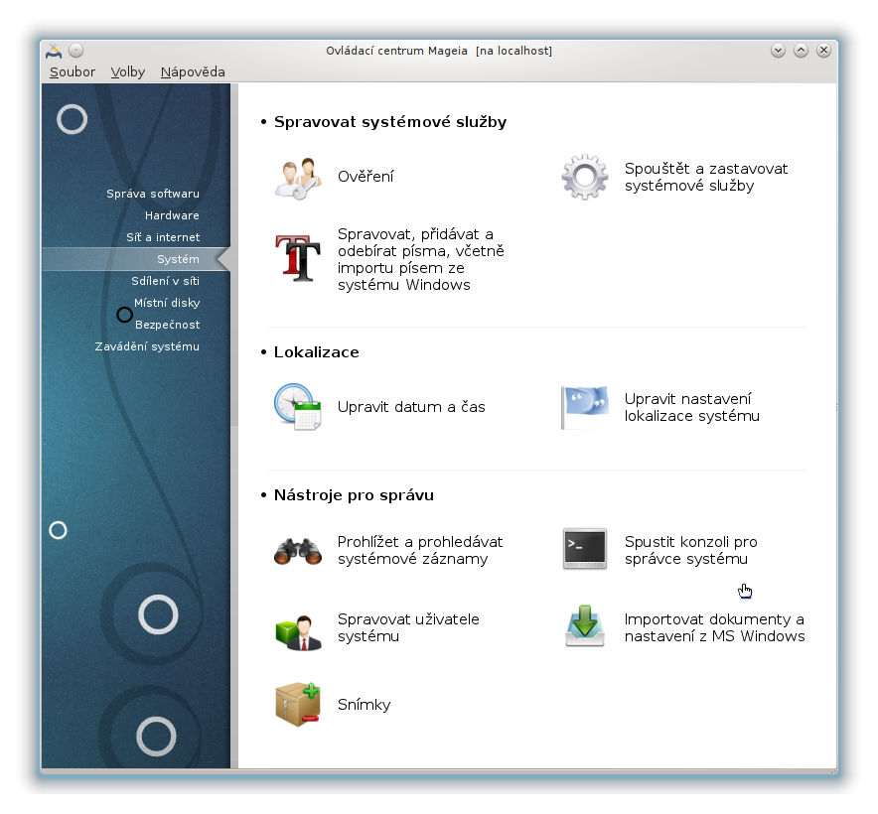Open Spravovat, přidávat a odebírat písma
Image resolution: width=878 pixels, height=814 pixels.
point(420,259)
